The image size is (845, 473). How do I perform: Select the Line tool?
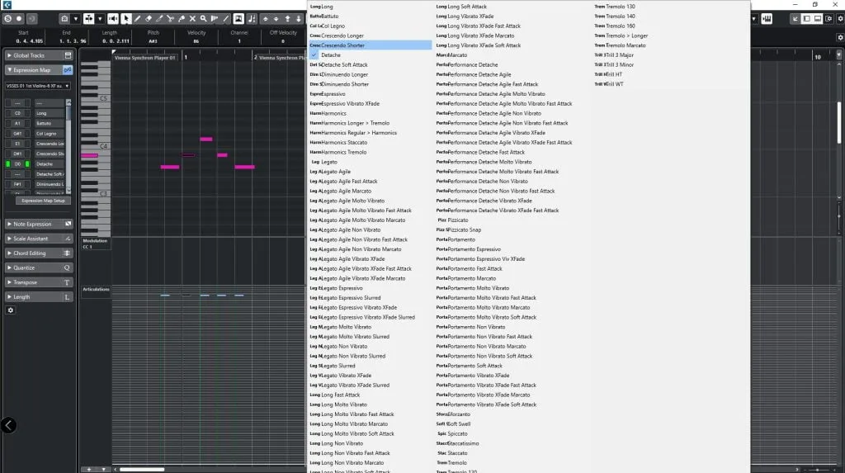point(226,18)
